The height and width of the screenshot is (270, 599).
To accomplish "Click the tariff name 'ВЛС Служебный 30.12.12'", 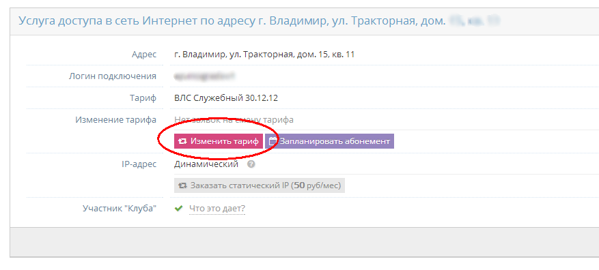I will (226, 98).
